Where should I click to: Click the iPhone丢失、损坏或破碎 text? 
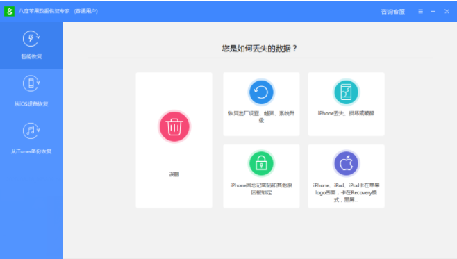point(346,113)
